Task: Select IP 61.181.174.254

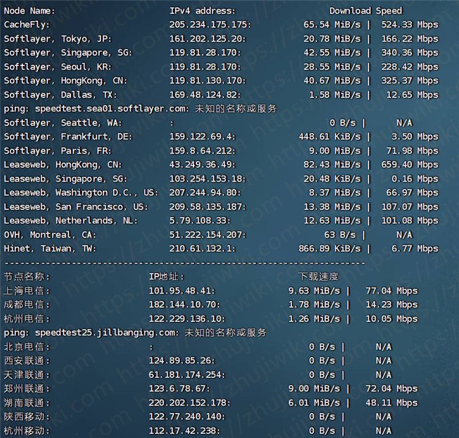Action: (187, 375)
